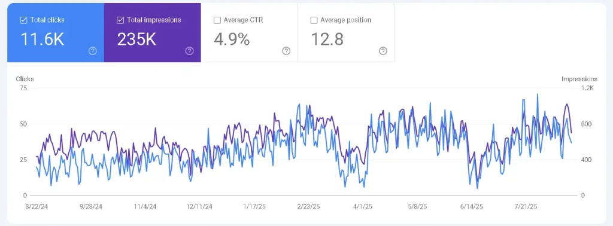Image resolution: width=613 pixels, height=226 pixels.
Task: Select the 2/23/25 date label
Action: coord(308,206)
